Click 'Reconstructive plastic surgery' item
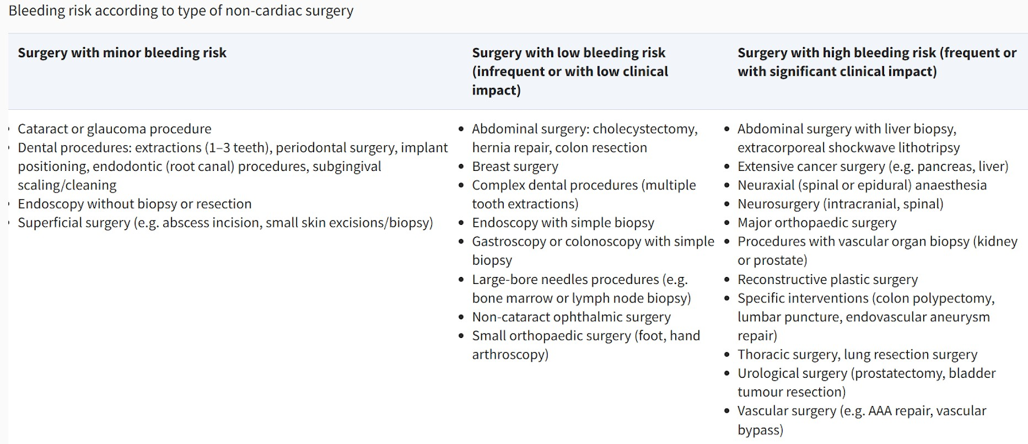The width and height of the screenshot is (1028, 444). pos(828,280)
